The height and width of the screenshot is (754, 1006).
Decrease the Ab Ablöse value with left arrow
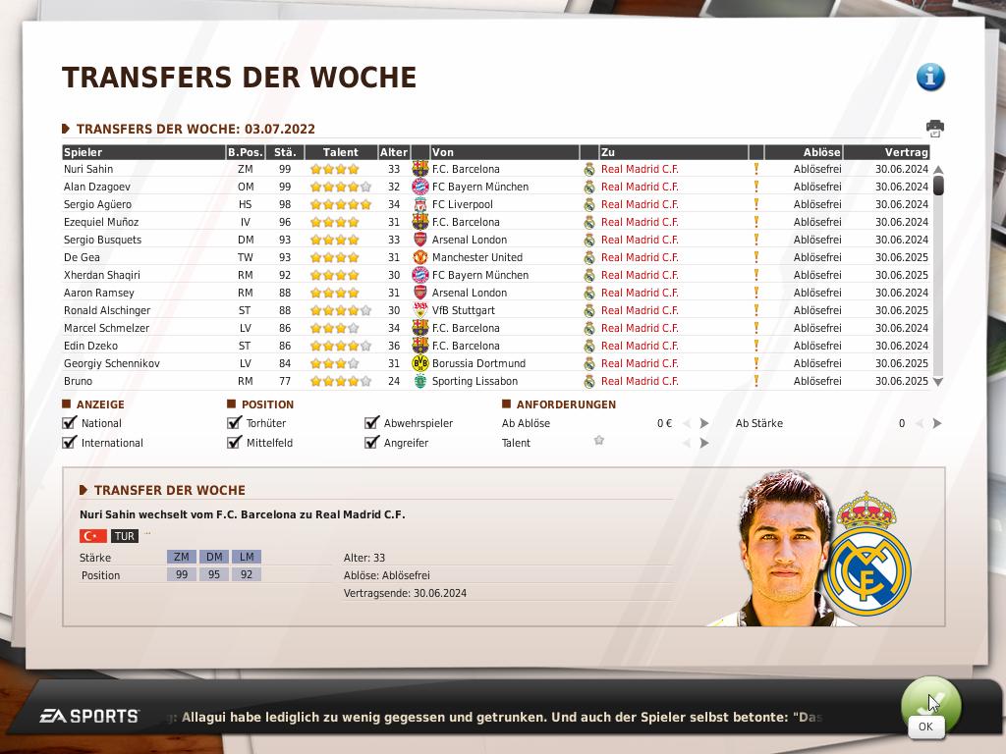(687, 423)
